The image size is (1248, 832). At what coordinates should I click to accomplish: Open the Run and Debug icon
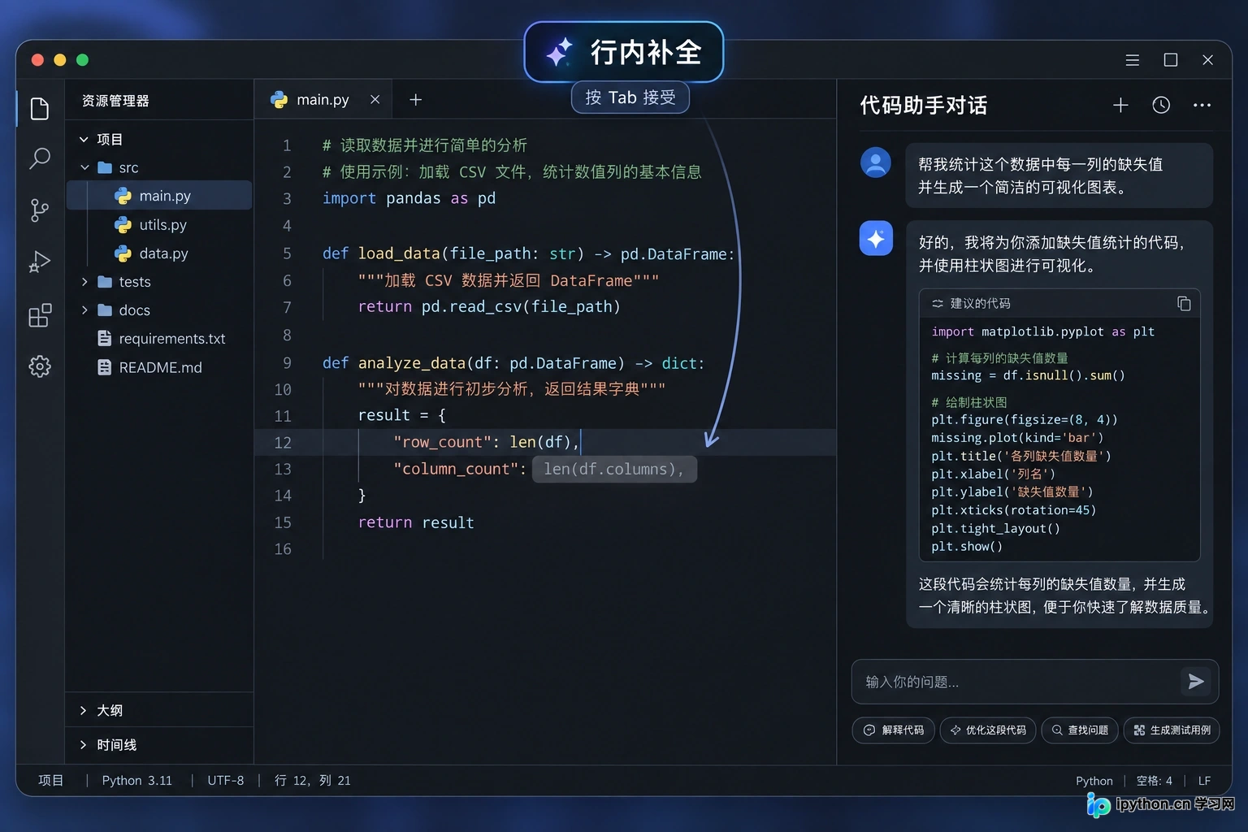(40, 262)
